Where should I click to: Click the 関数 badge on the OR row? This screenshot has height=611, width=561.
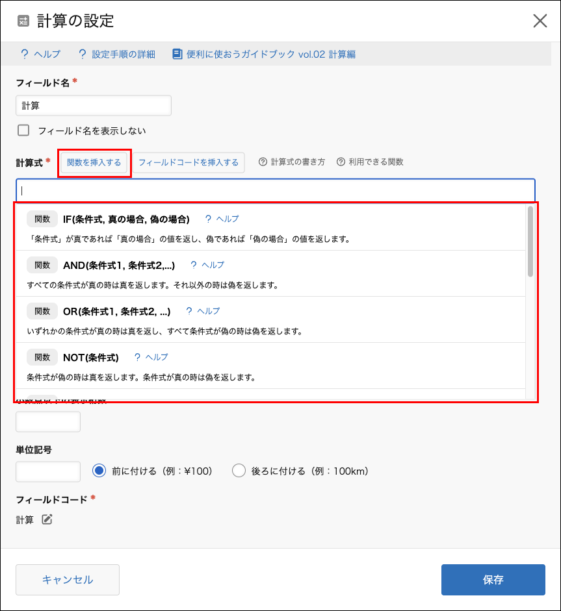coord(42,311)
